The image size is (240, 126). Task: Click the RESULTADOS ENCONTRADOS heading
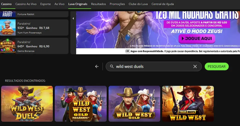point(25,81)
